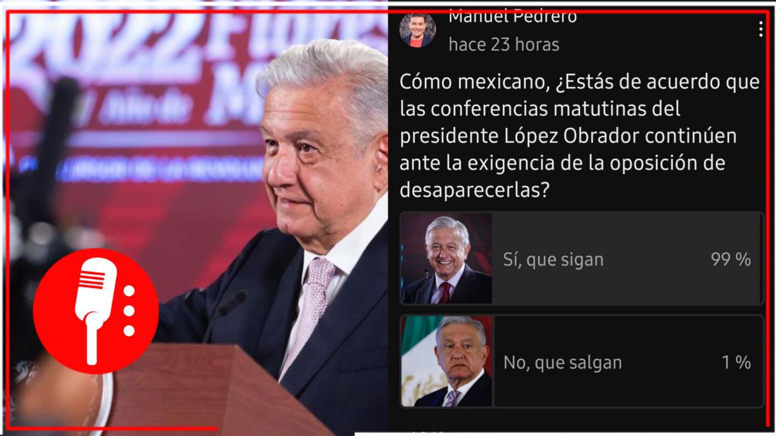Click the serious president poll thumbnail

(x=447, y=361)
